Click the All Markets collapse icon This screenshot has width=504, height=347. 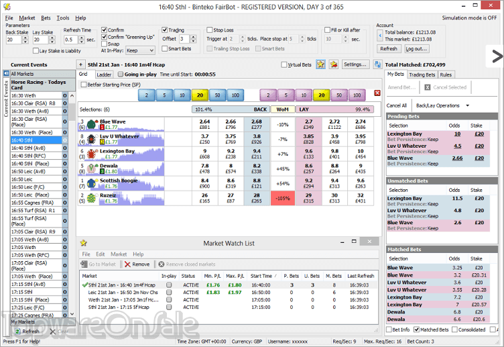(6, 74)
